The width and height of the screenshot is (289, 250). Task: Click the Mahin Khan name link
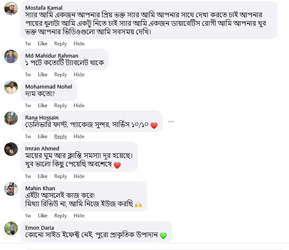pos(40,188)
